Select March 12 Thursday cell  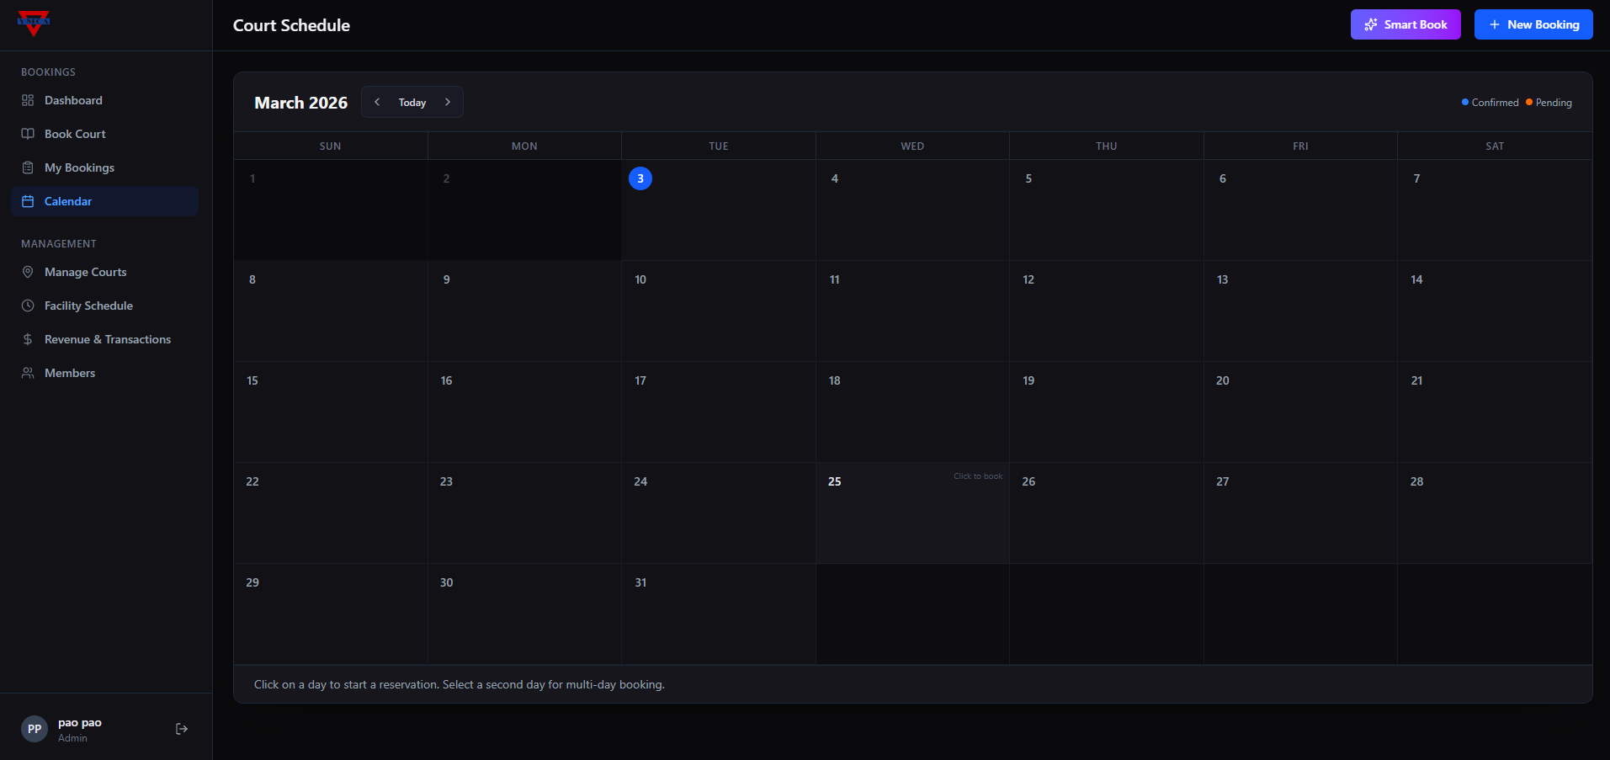point(1106,311)
